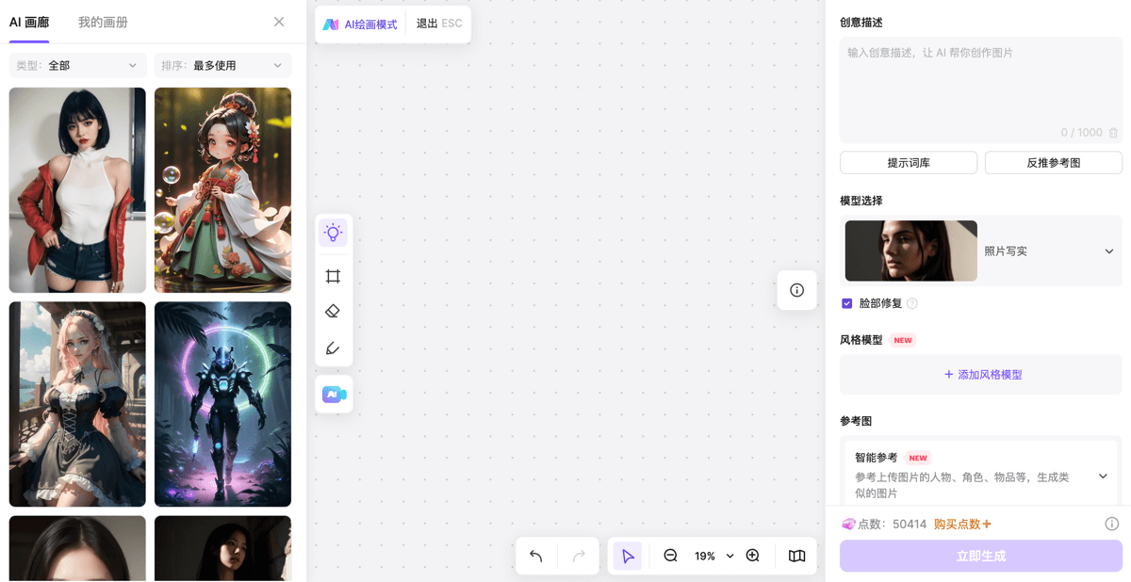The width and height of the screenshot is (1131, 582).
Task: Click the 反推参考图 button
Action: [x=1054, y=163]
